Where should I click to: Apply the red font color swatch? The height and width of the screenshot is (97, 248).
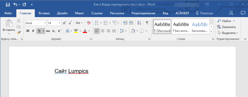tap(85, 31)
